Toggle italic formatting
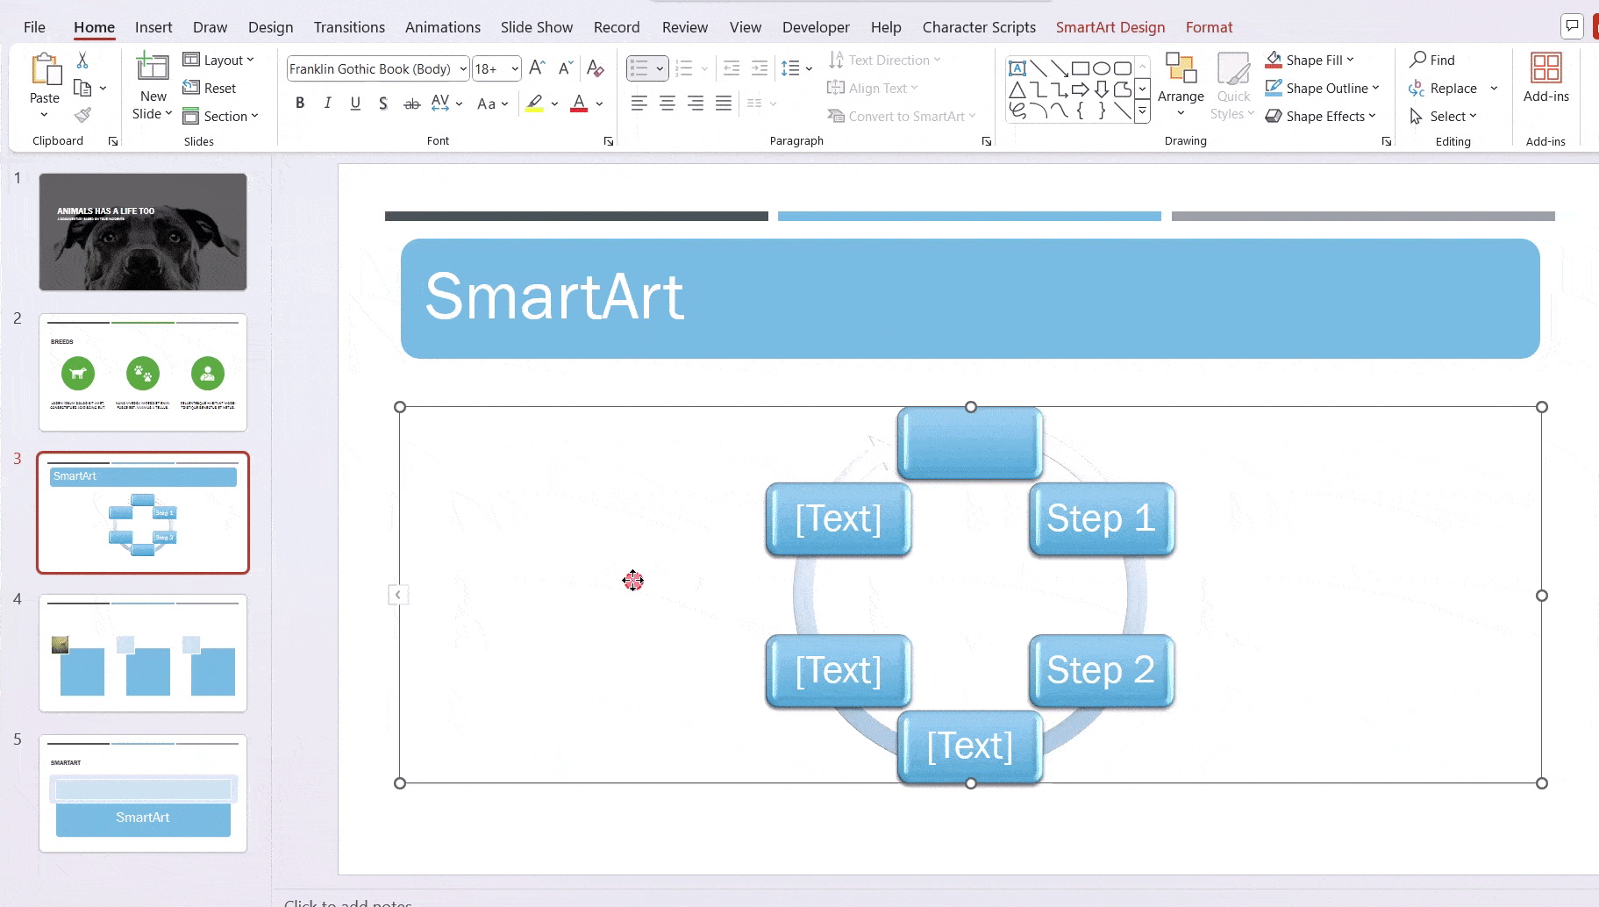 coord(327,103)
